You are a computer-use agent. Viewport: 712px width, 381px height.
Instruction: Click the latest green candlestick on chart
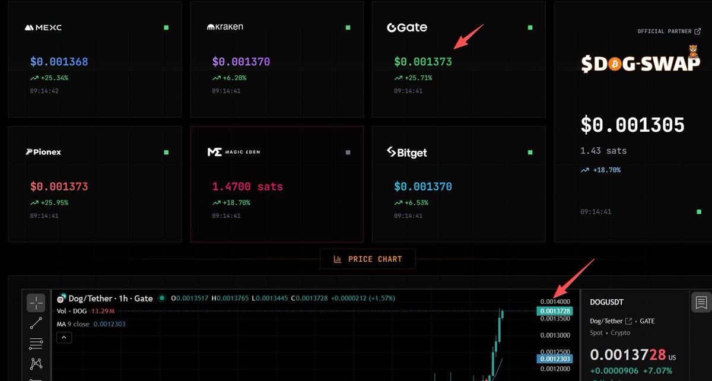pos(502,315)
